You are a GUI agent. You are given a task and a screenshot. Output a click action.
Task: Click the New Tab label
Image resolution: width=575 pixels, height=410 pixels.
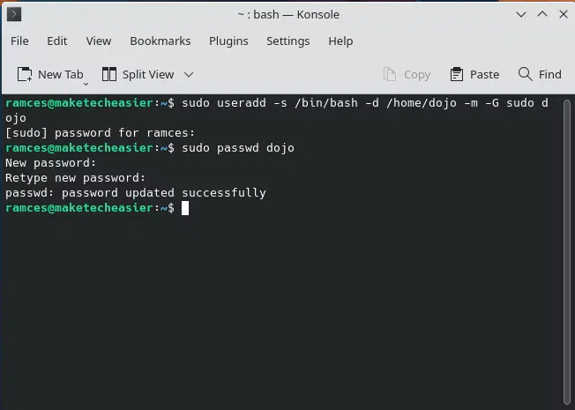pos(61,74)
